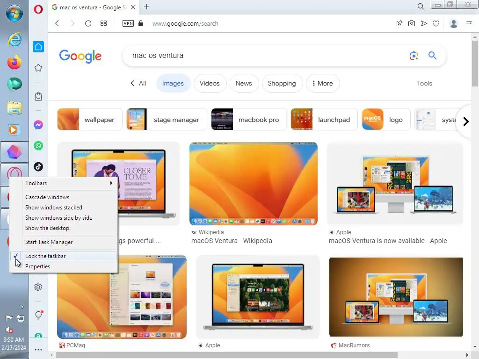Click the send/flow arrow icon

[424, 23]
